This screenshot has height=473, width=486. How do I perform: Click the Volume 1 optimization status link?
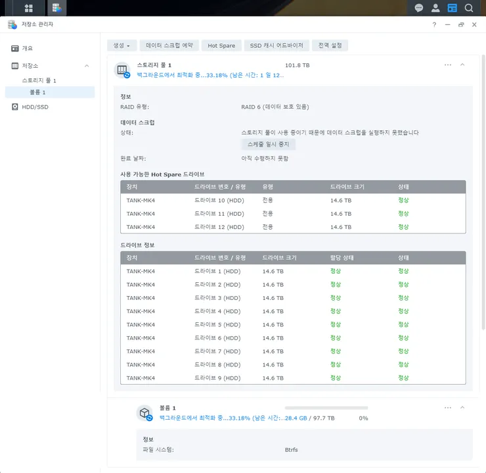[221, 418]
